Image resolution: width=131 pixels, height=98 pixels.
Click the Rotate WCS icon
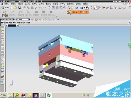click(107, 8)
